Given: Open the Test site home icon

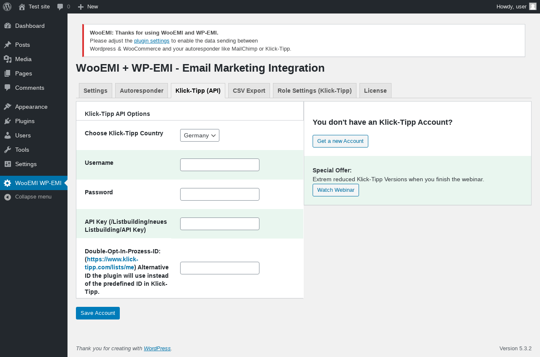Looking at the screenshot, I should tap(22, 7).
